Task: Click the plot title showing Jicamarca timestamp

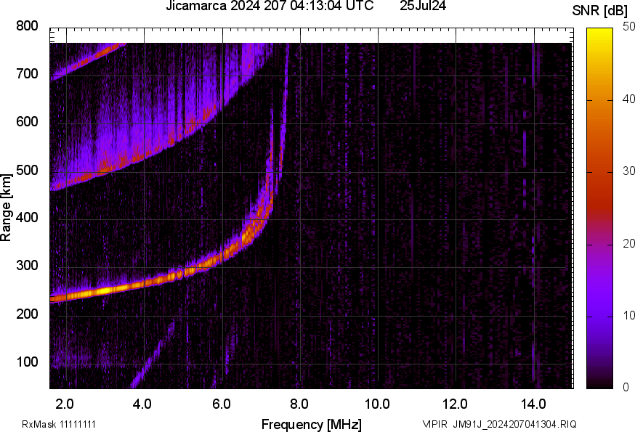Action: pyautogui.click(x=269, y=9)
